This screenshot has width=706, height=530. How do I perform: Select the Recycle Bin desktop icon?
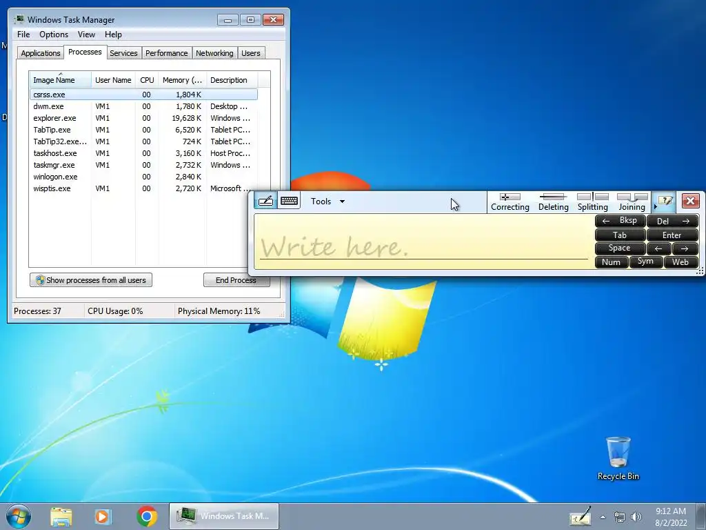618,458
